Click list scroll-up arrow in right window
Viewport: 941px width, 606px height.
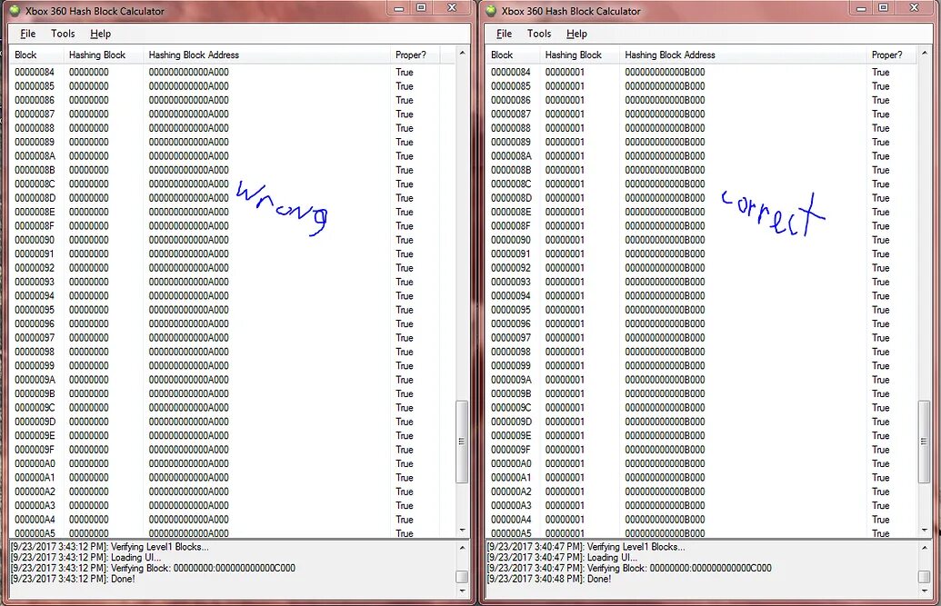[925, 53]
